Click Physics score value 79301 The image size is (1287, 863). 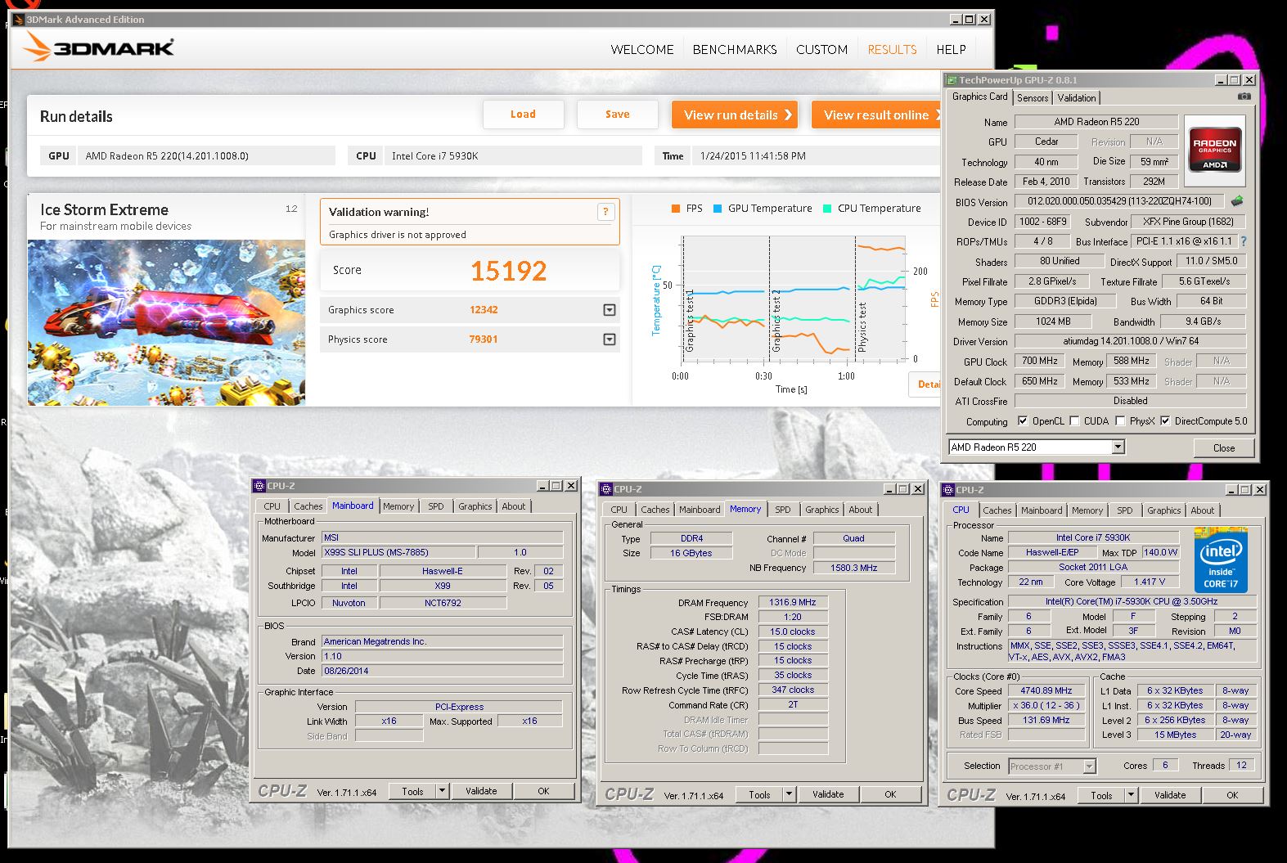[x=484, y=339]
